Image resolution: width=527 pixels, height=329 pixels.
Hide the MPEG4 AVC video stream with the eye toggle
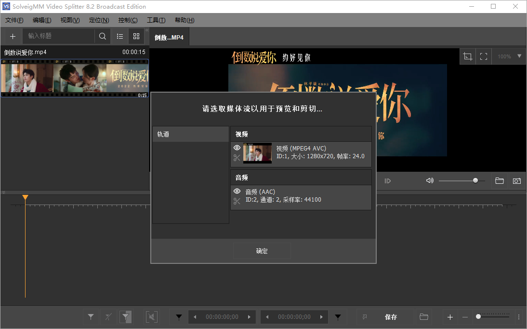click(x=237, y=148)
